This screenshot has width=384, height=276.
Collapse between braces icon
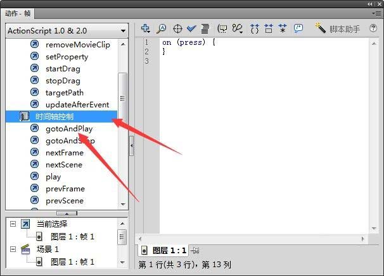click(255, 29)
